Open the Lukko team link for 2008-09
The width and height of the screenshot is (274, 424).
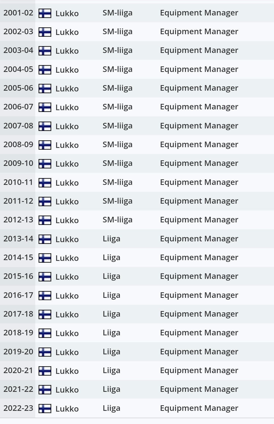(x=67, y=145)
